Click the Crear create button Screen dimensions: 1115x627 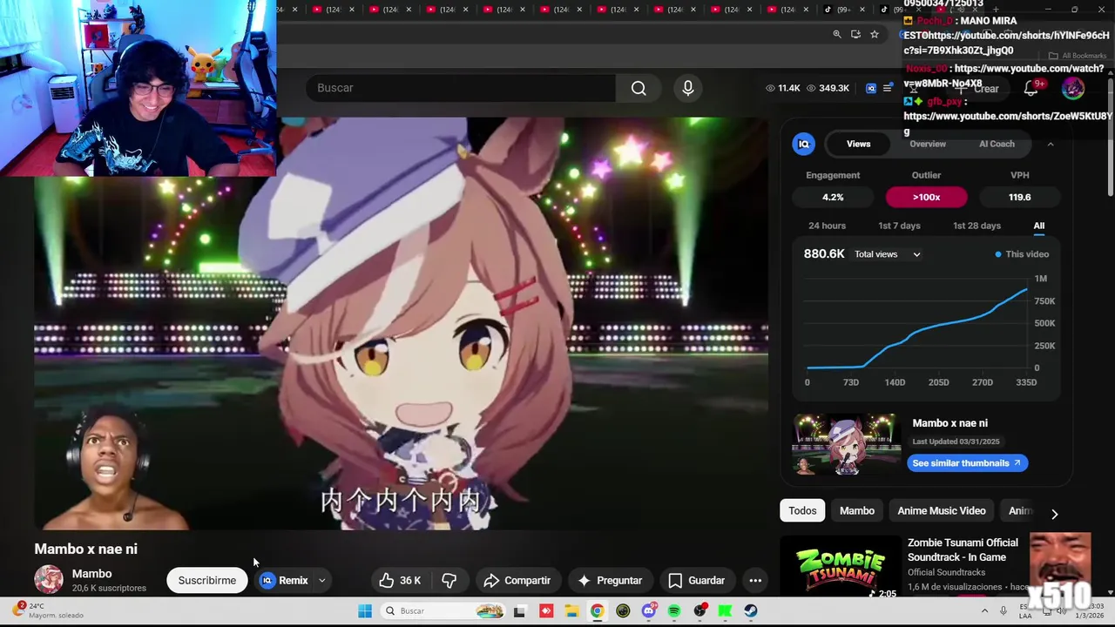click(977, 88)
